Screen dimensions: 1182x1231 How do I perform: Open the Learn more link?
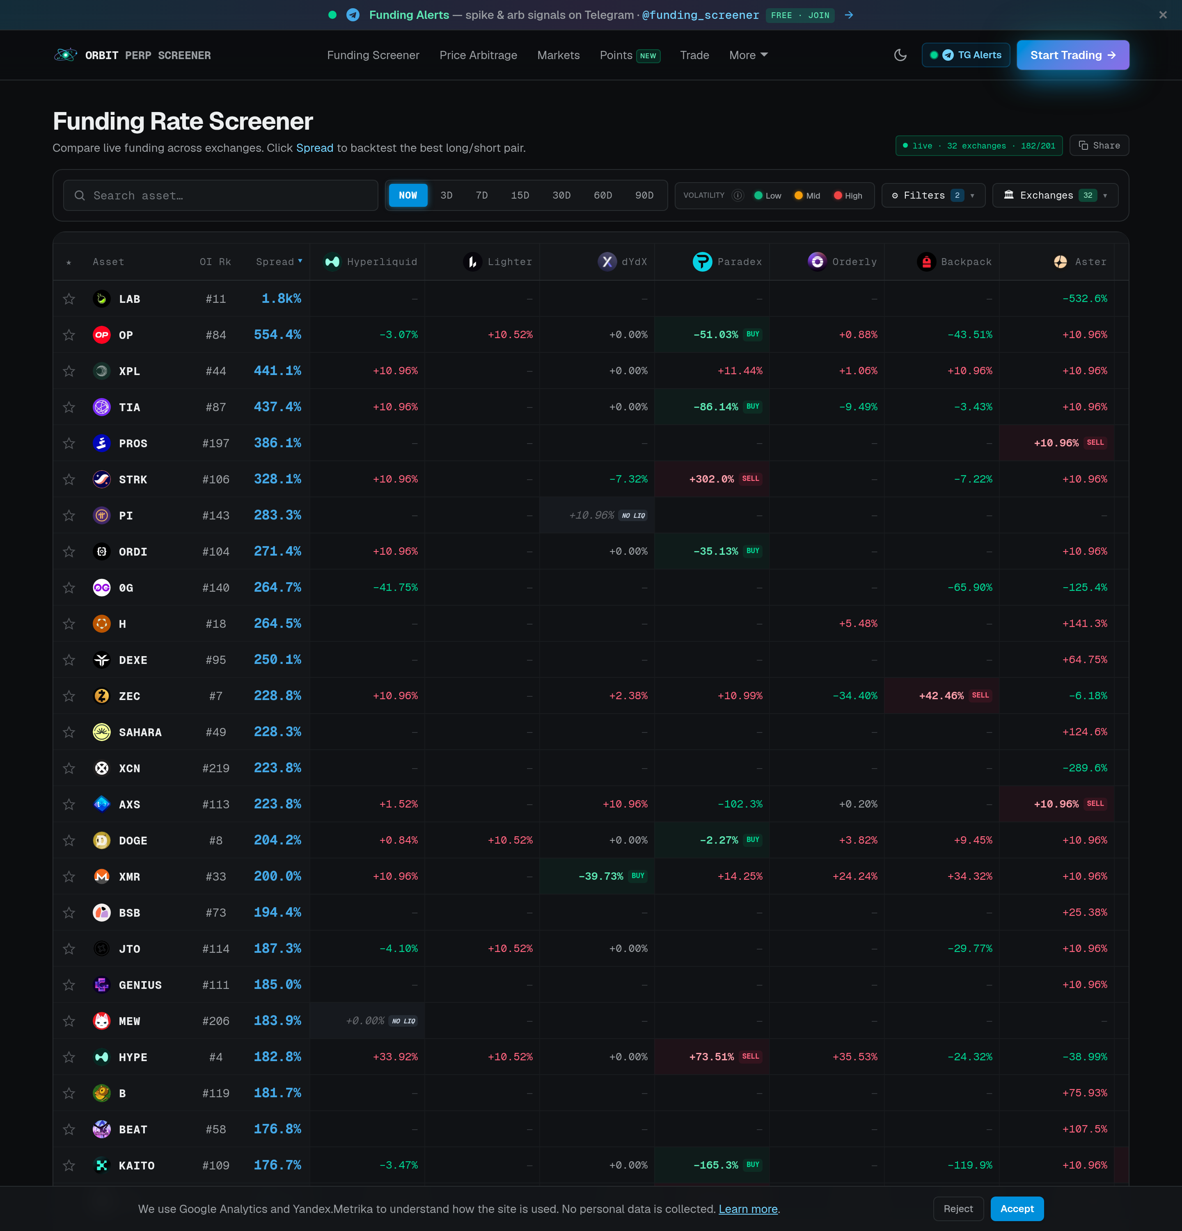(748, 1209)
